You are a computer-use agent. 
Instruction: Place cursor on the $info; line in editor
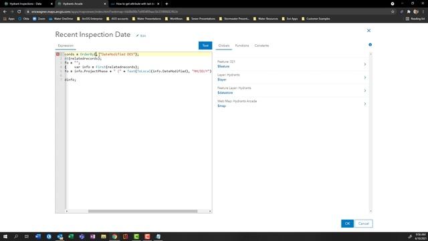(x=70, y=80)
